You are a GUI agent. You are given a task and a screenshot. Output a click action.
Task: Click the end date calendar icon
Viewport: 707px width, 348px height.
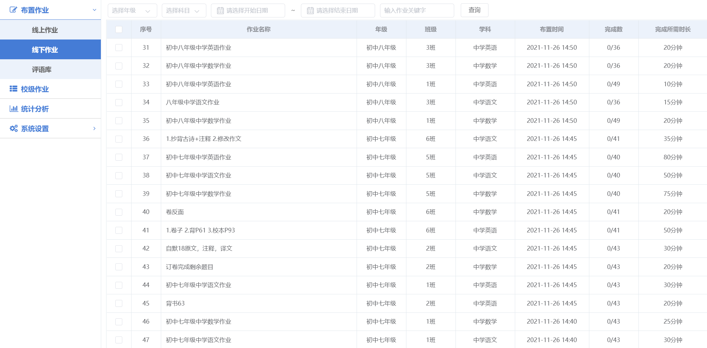[x=310, y=11]
